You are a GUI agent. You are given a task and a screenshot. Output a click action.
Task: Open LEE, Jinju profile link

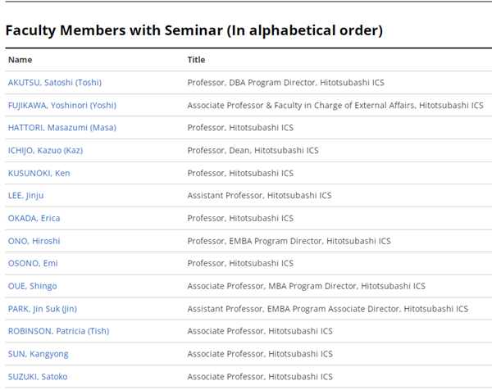point(25,196)
